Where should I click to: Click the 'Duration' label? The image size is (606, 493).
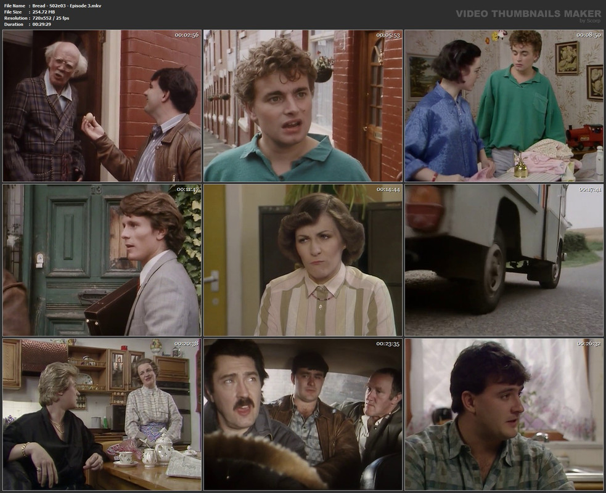click(14, 24)
